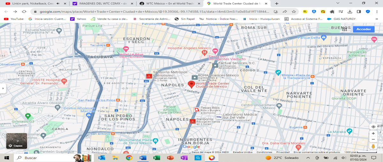Viewport: 383px width, 162px height.
Task: Open the Windows Start menu
Action: (x=7, y=158)
